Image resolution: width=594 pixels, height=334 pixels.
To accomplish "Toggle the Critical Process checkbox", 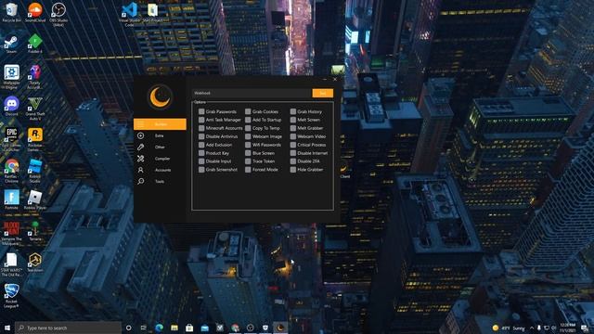I will (x=293, y=145).
